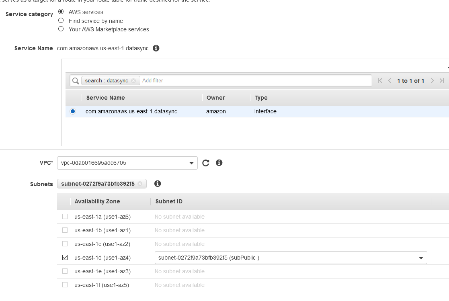Image resolution: width=449 pixels, height=301 pixels.
Task: Select com.amazonaws.us-east-1.datasync radio button
Action: tap(73, 111)
